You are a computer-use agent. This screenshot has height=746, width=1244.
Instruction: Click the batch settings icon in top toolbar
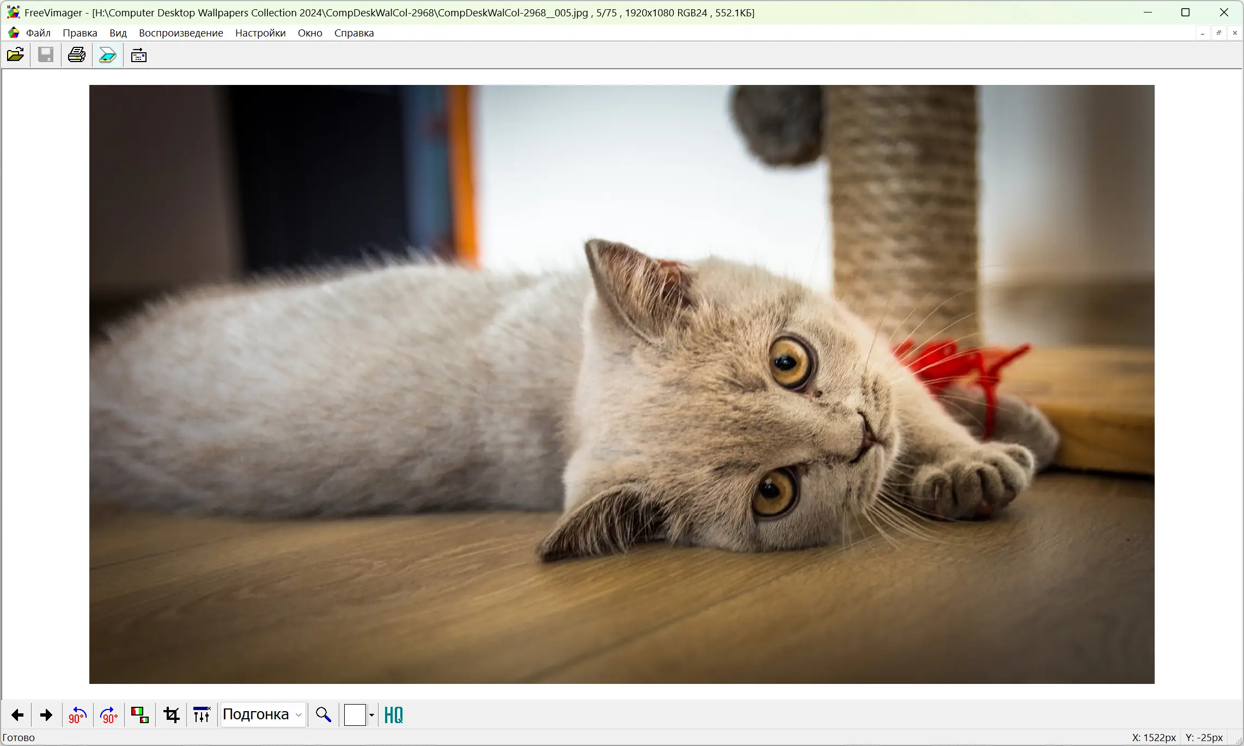pyautogui.click(x=139, y=55)
